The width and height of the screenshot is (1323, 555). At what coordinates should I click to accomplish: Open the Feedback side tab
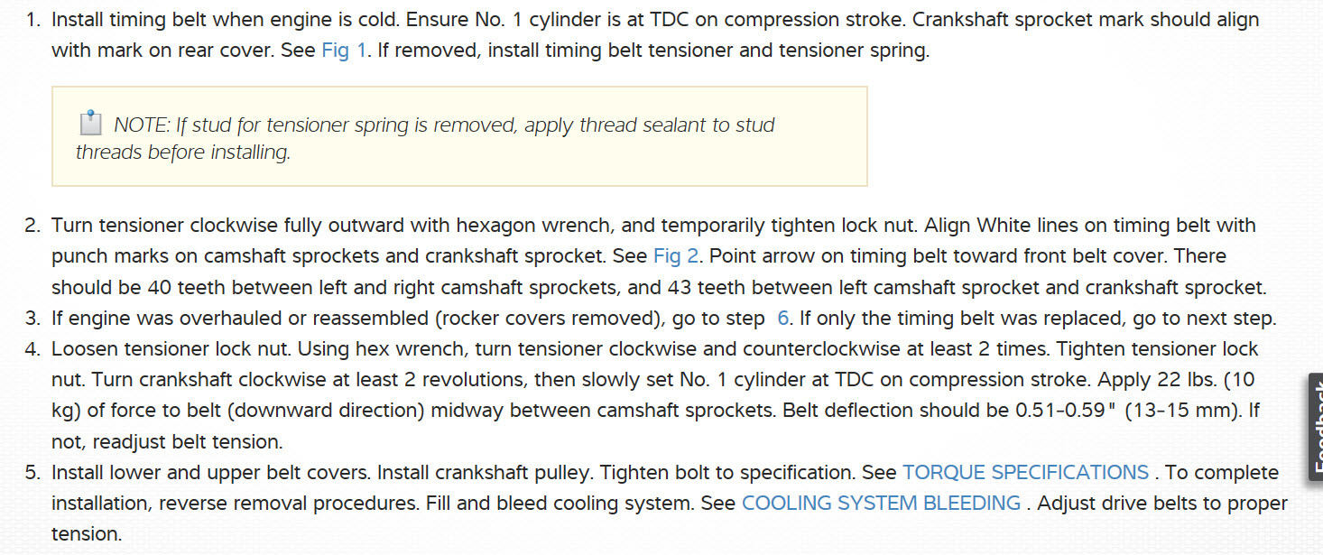[x=1315, y=427]
